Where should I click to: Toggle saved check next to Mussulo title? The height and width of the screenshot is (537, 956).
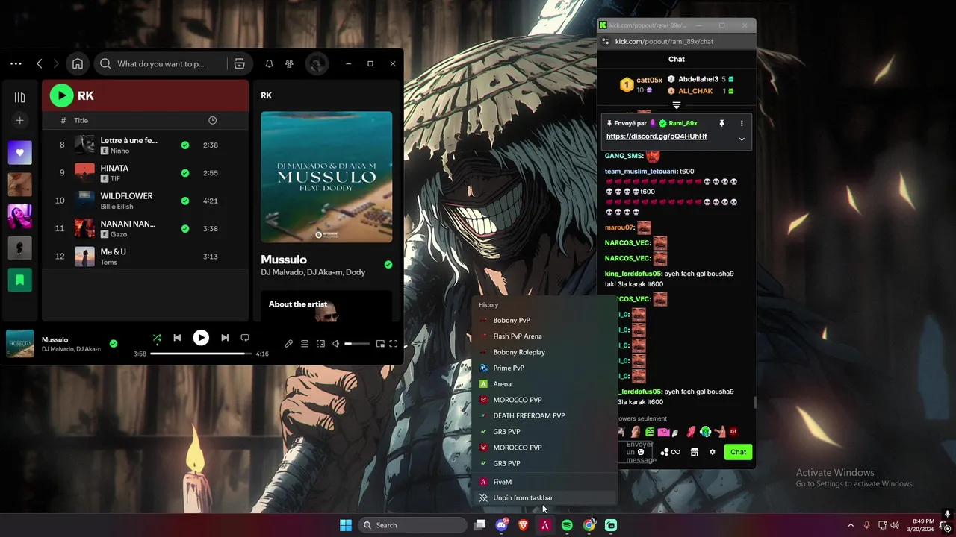point(388,264)
